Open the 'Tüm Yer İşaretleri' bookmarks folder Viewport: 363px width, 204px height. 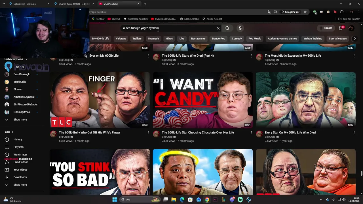349,19
